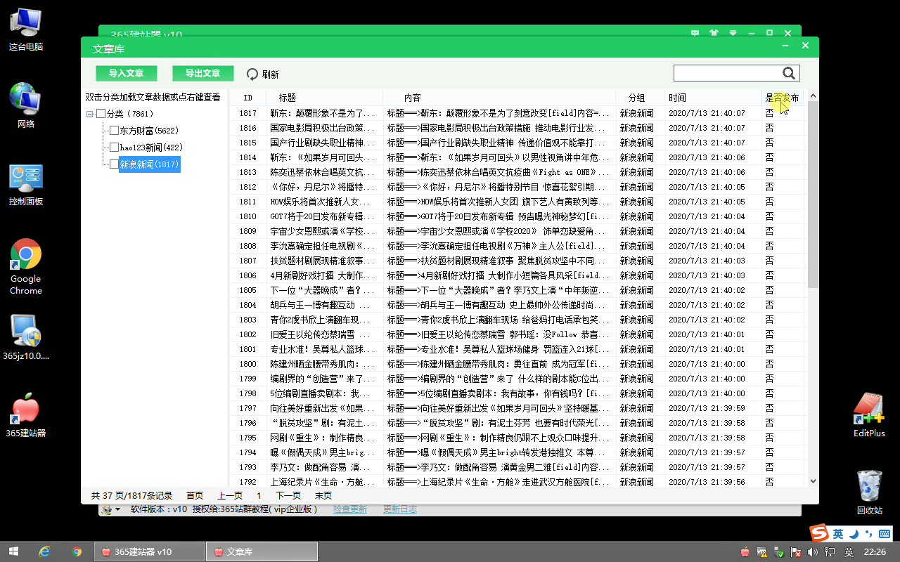
Task: Click the scrollbar down arrow in article list
Action: tap(814, 481)
